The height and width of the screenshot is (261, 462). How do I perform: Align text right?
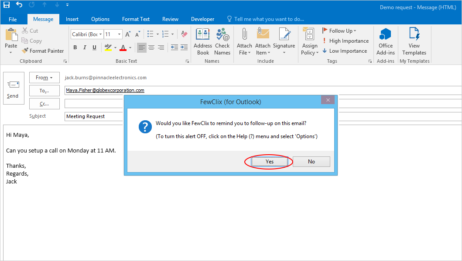tap(161, 47)
